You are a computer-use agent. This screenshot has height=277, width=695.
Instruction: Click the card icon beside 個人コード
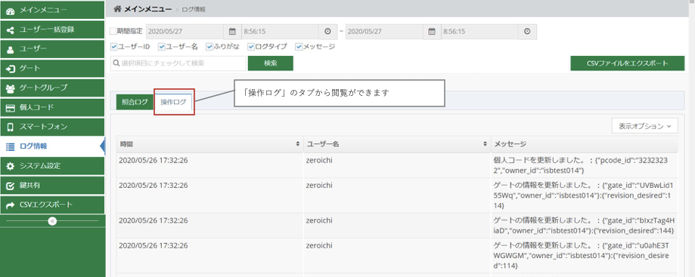pyautogui.click(x=11, y=107)
